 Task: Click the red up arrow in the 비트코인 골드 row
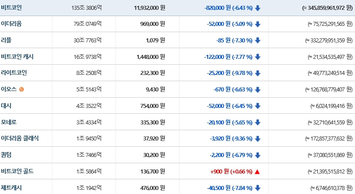coord(257,172)
